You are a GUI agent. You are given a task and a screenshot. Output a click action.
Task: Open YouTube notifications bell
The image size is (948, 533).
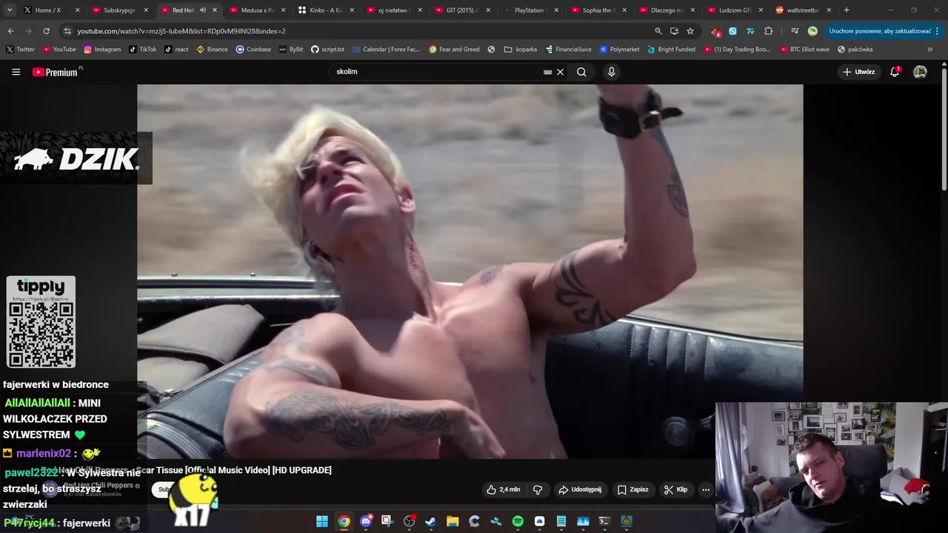click(895, 72)
